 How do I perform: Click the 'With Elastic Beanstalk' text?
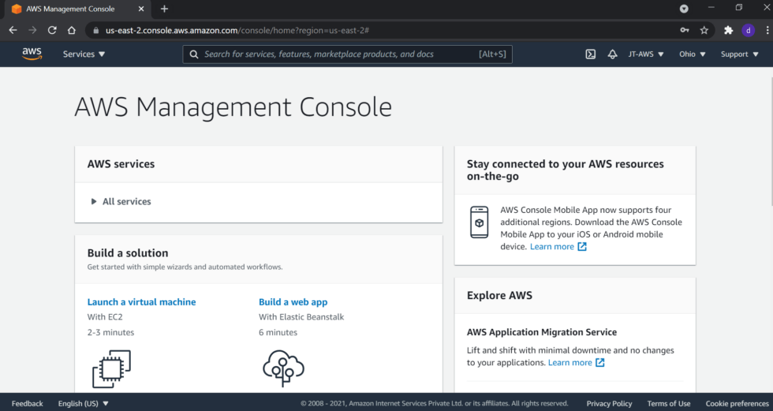(x=301, y=316)
